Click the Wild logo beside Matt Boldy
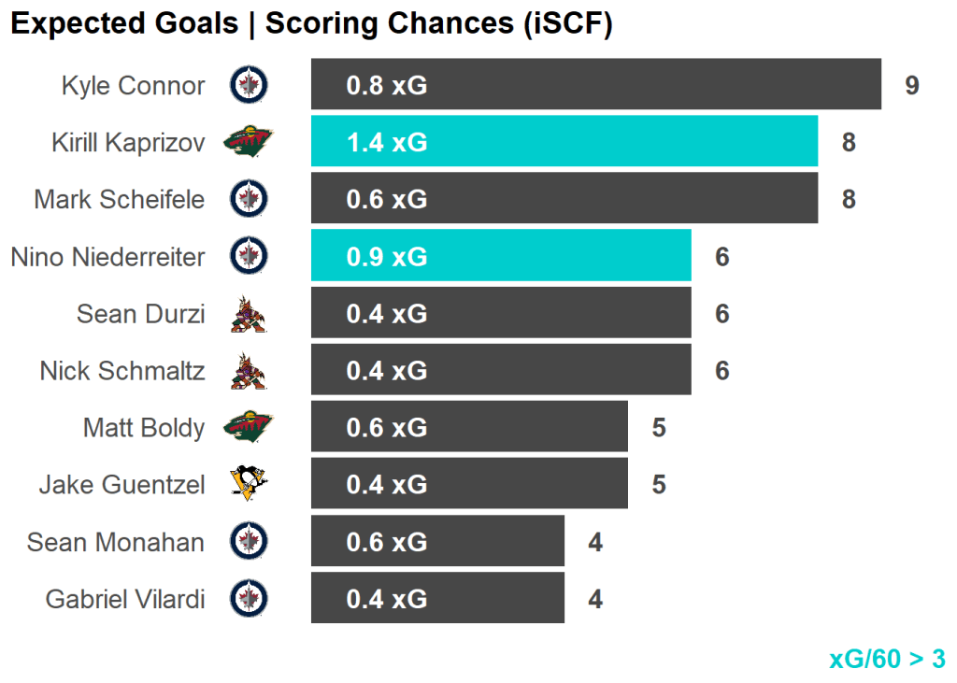This screenshot has height=683, width=957. pyautogui.click(x=249, y=428)
